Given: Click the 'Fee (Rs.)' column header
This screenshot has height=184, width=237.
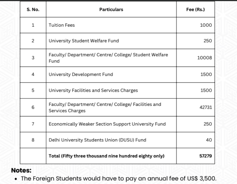Looking at the screenshot, I should tap(195, 10).
